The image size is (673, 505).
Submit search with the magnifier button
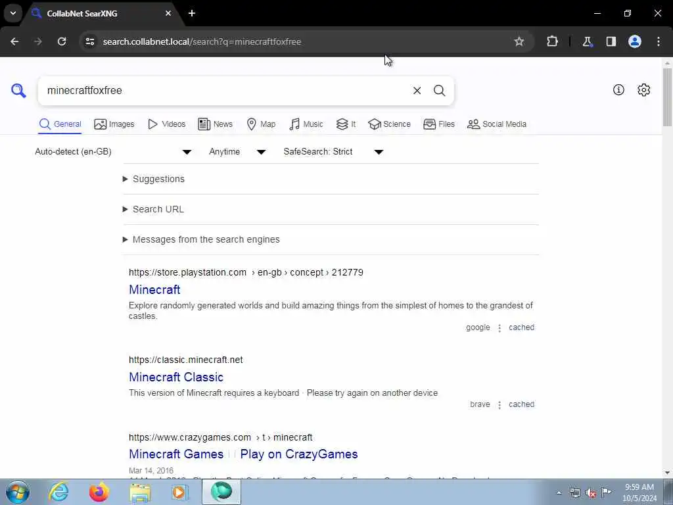click(x=439, y=91)
